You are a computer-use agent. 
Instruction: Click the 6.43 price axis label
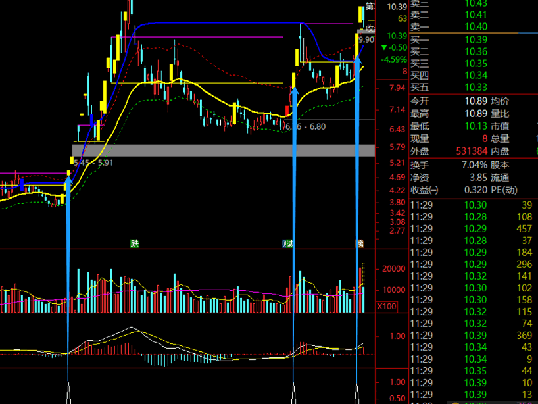(x=397, y=130)
